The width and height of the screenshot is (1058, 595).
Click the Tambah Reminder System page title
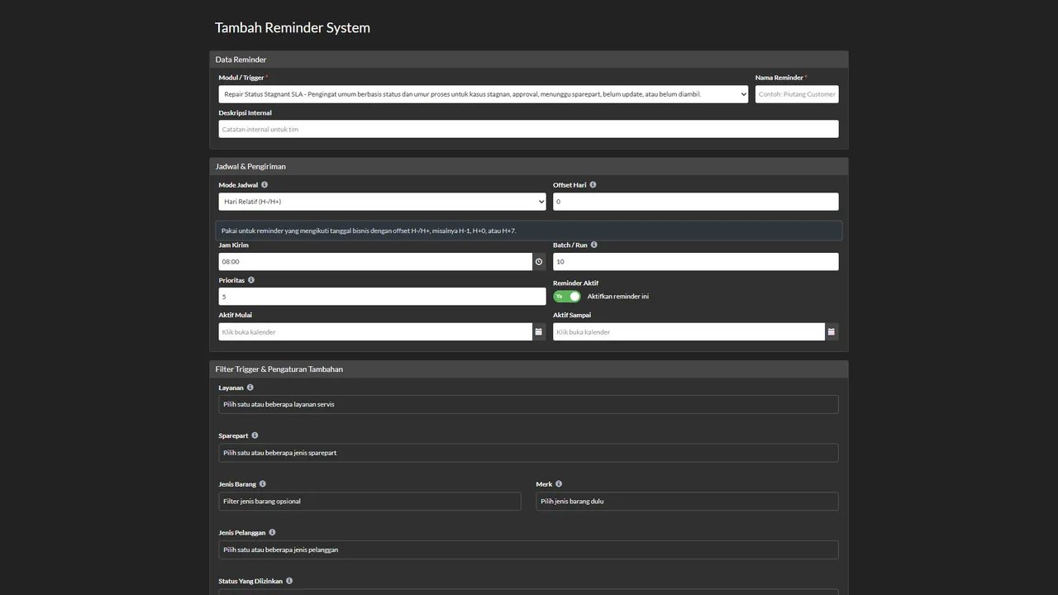point(293,27)
